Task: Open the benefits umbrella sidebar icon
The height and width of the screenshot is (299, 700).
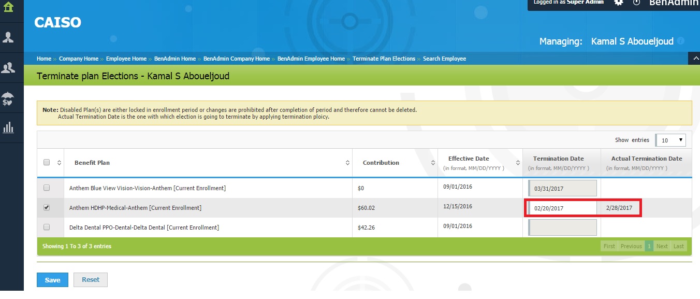Action: point(9,98)
